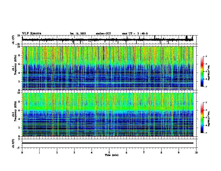This screenshot has height=171, width=221.
Task: Click the ch.1 PSD color scale bar
Action: pos(202,72)
